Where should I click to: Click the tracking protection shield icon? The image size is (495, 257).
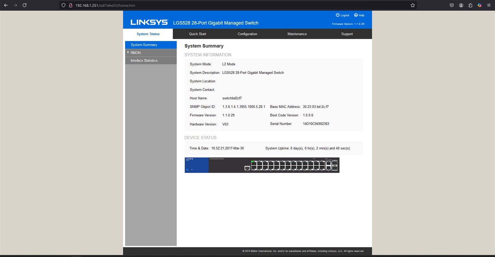(63, 5)
